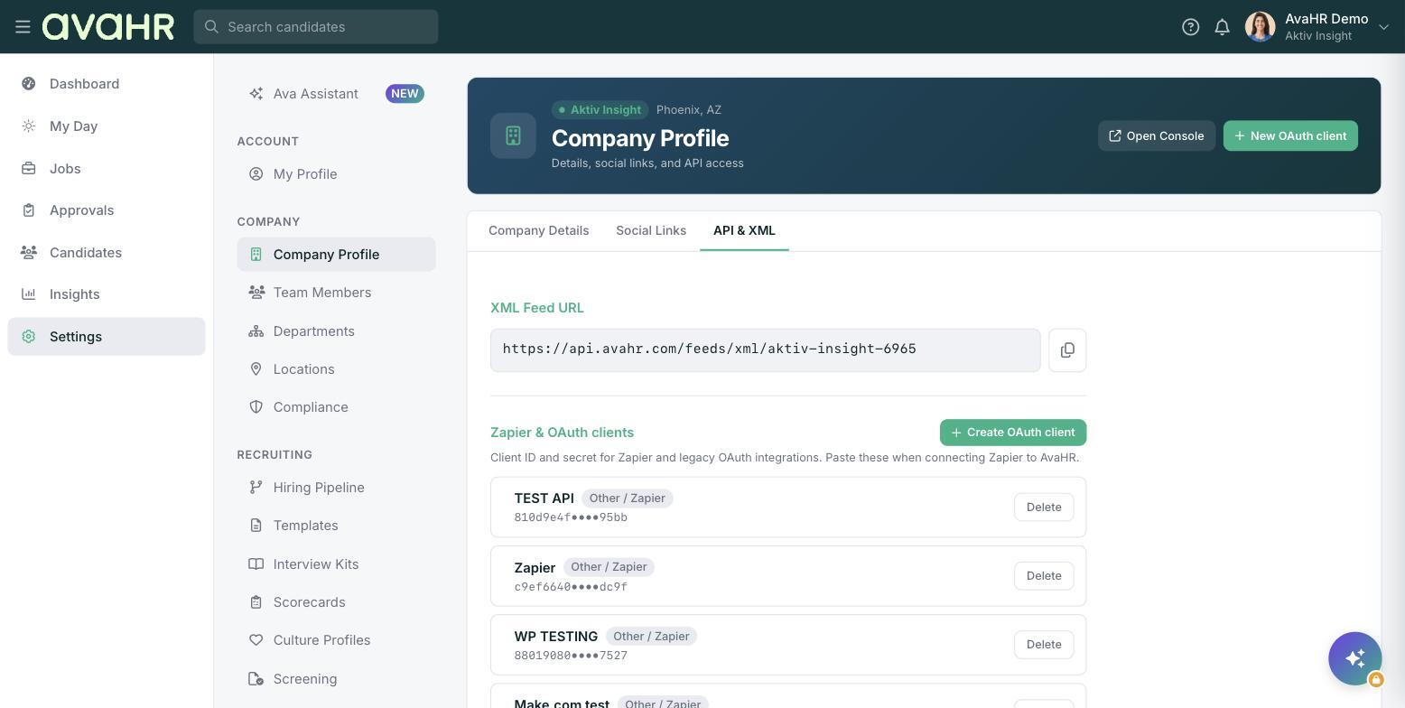Screen dimensions: 1405x708
Task: Click the Locations pin icon
Action: coord(256,369)
